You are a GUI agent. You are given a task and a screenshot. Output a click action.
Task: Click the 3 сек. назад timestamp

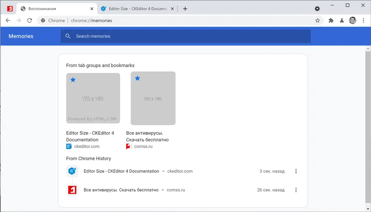point(272,171)
